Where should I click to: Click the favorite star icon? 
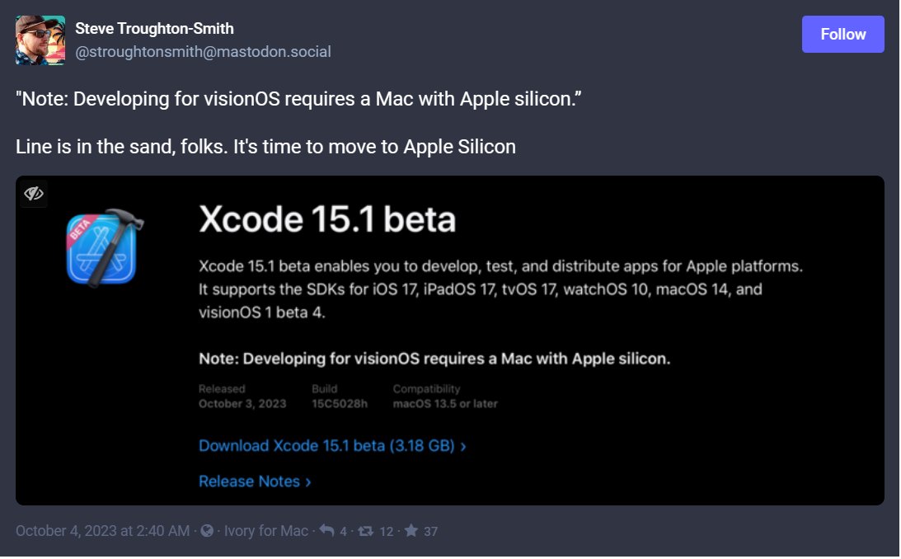(411, 531)
